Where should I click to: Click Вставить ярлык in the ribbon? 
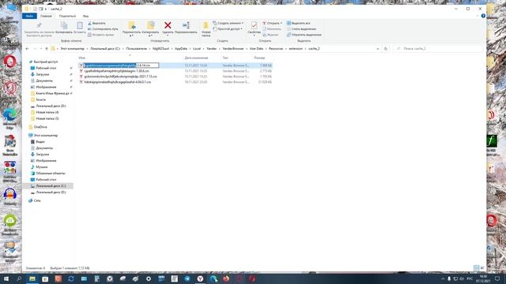(100, 35)
